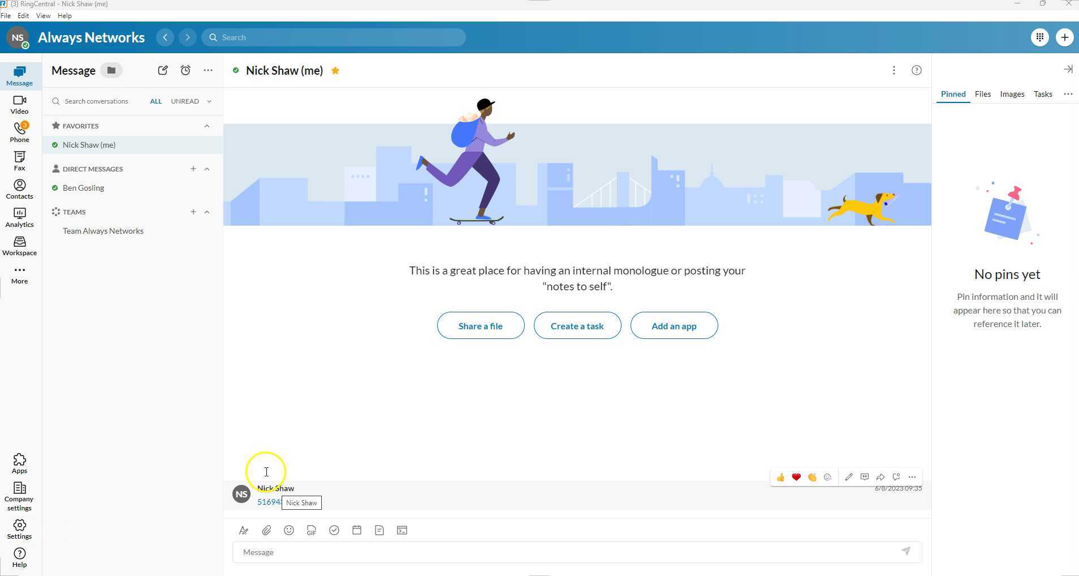Open Contacts in the left sidebar
Viewport: 1079px width, 576px height.
tap(19, 190)
